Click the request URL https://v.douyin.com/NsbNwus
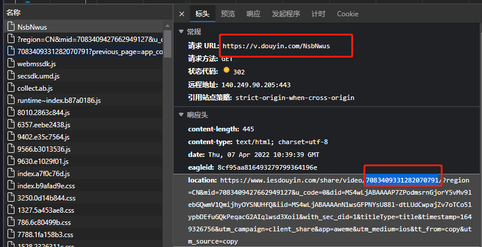The height and width of the screenshot is (247, 482). pos(276,46)
